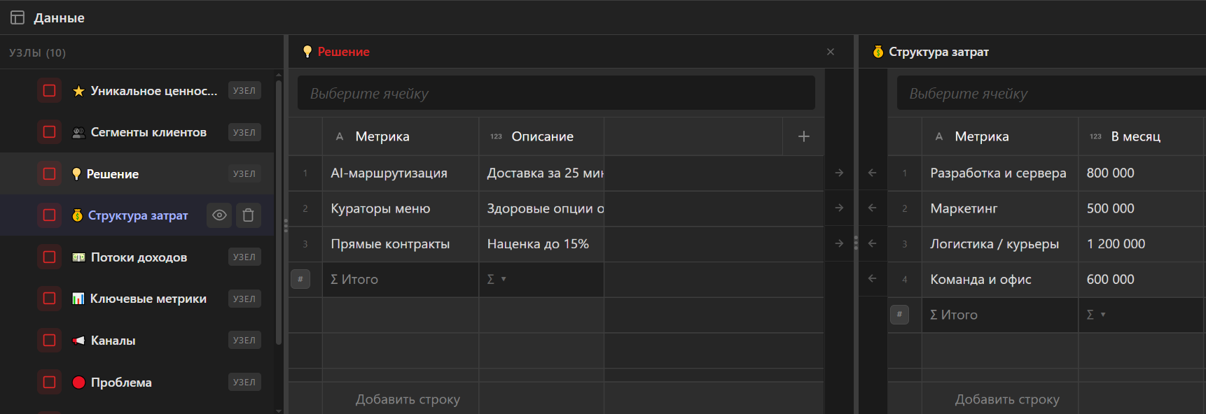Click money bag icon in Структура затрат header
The width and height of the screenshot is (1206, 414).
pyautogui.click(x=878, y=52)
